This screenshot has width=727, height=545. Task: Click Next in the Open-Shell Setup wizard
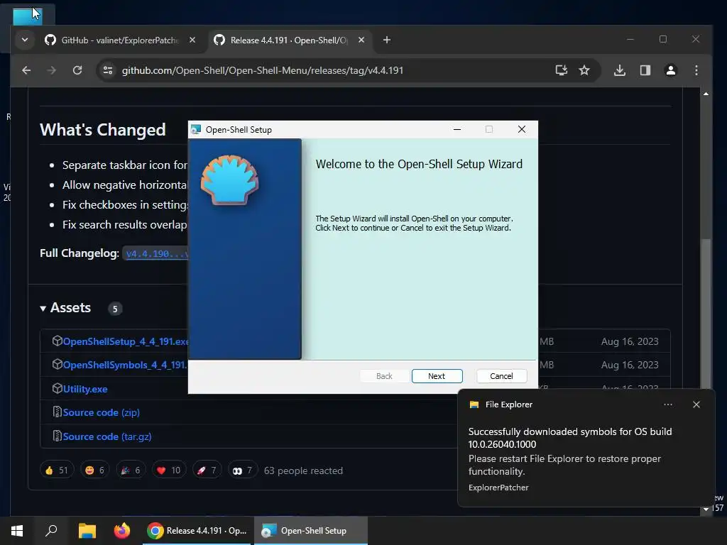click(437, 376)
